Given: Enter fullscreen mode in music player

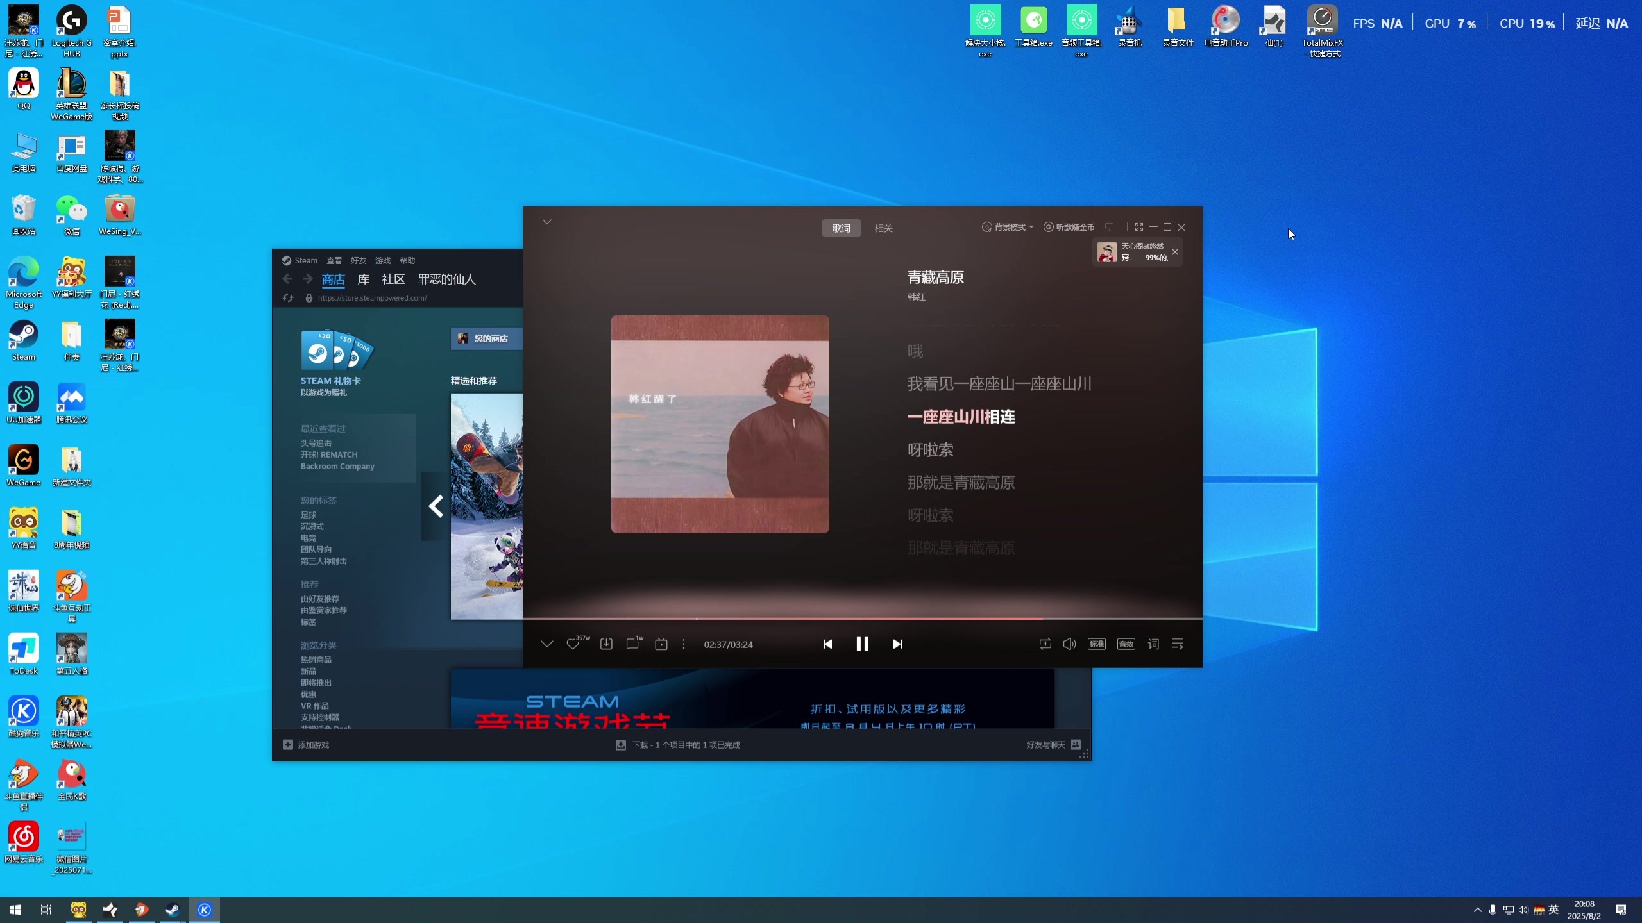Looking at the screenshot, I should (1139, 227).
